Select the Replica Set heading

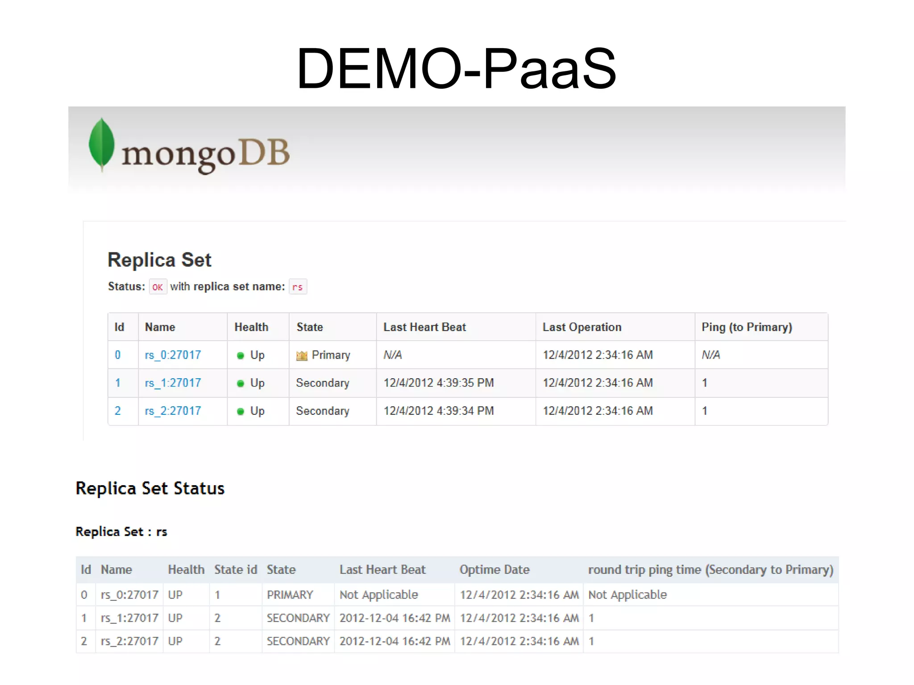pos(159,260)
